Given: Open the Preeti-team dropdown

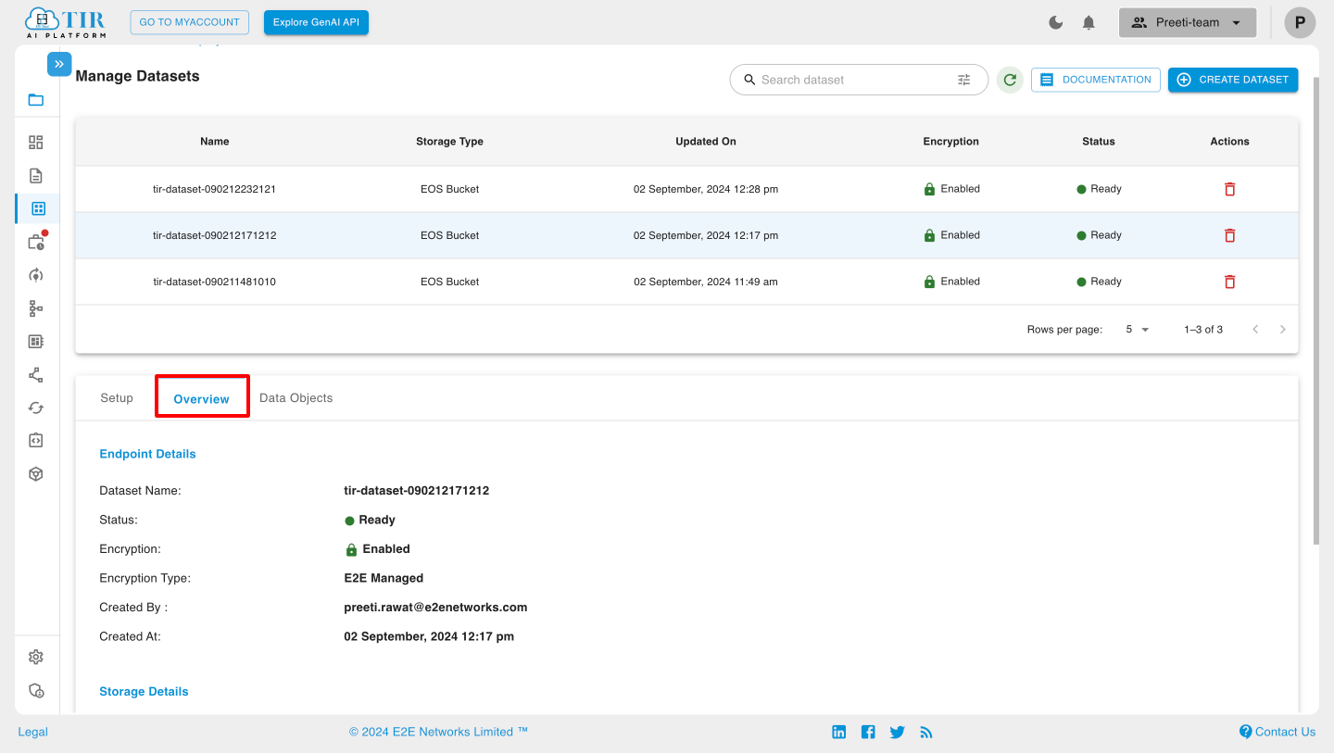Looking at the screenshot, I should [x=1188, y=22].
